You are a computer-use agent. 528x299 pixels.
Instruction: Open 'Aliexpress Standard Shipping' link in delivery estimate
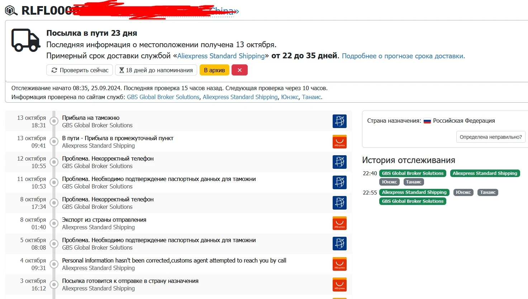pyautogui.click(x=221, y=56)
